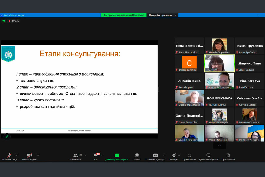
Task: Click the slide date 30.04.2024
Action: 20,131
